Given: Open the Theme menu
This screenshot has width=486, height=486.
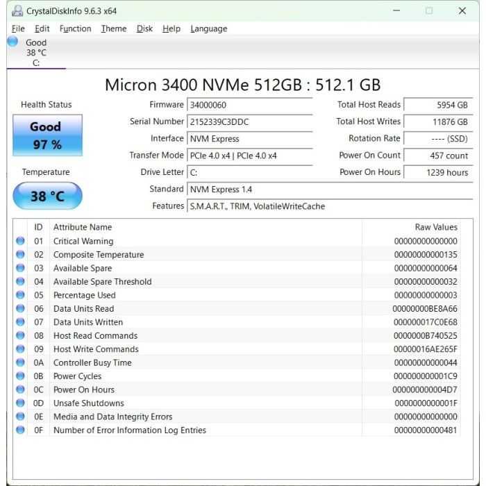Looking at the screenshot, I should (114, 29).
